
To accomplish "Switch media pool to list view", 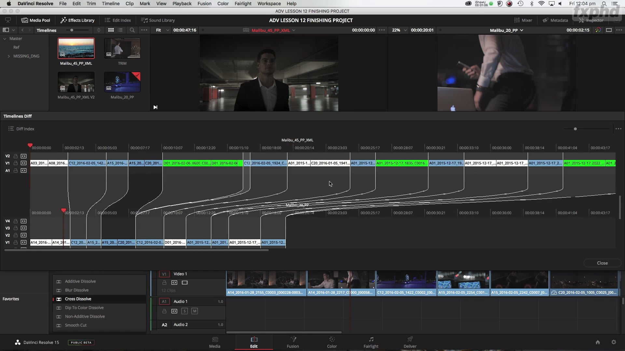I will coord(120,30).
